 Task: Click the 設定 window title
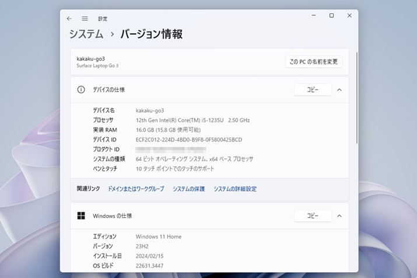103,19
